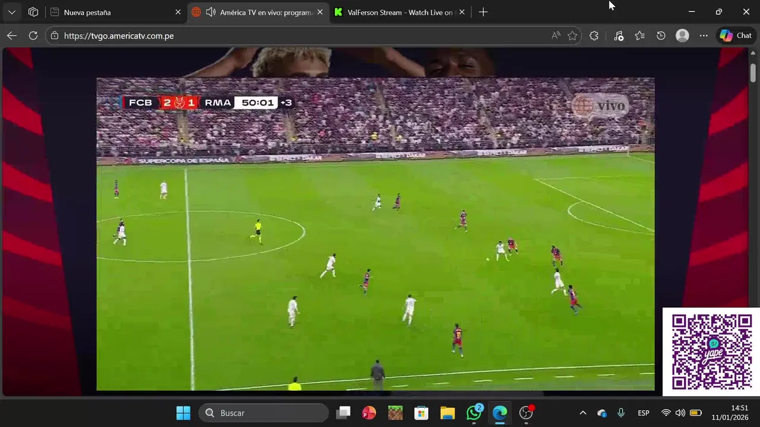The width and height of the screenshot is (760, 427).
Task: Open File Explorer from the taskbar
Action: point(447,413)
